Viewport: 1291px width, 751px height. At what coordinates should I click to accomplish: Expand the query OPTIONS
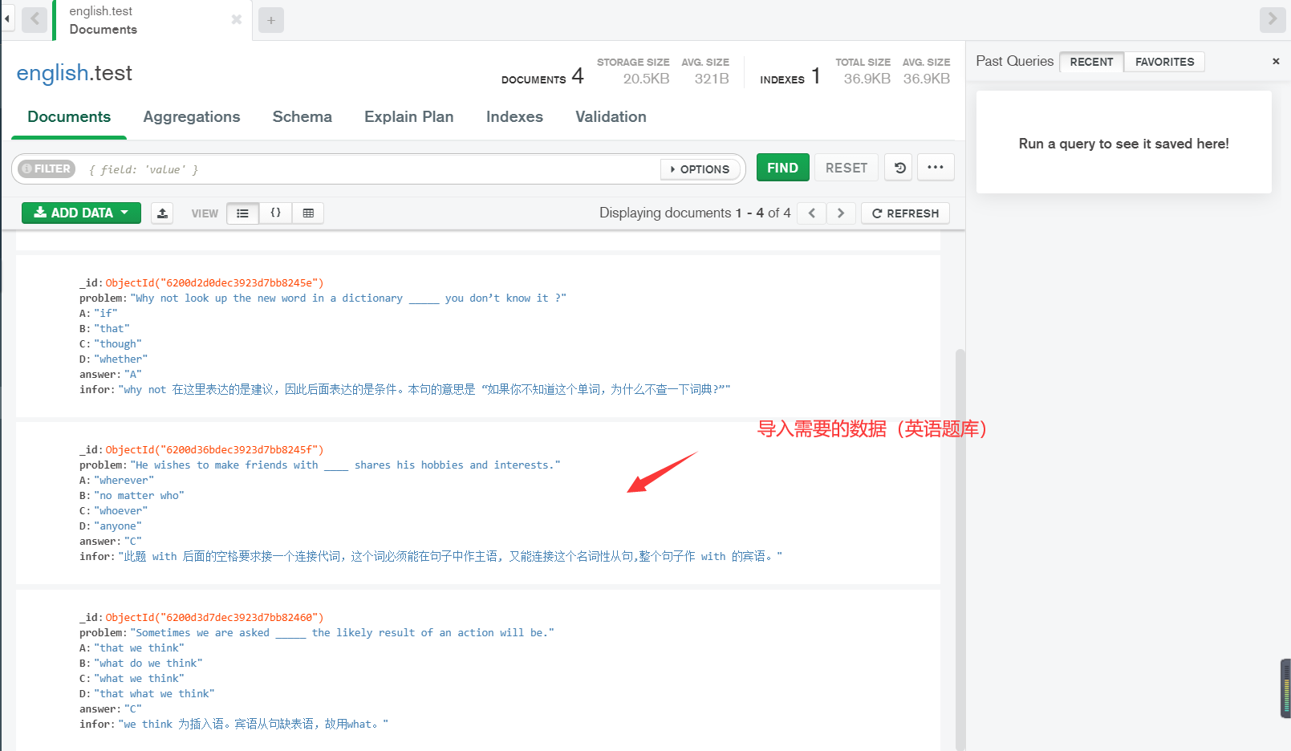700,169
